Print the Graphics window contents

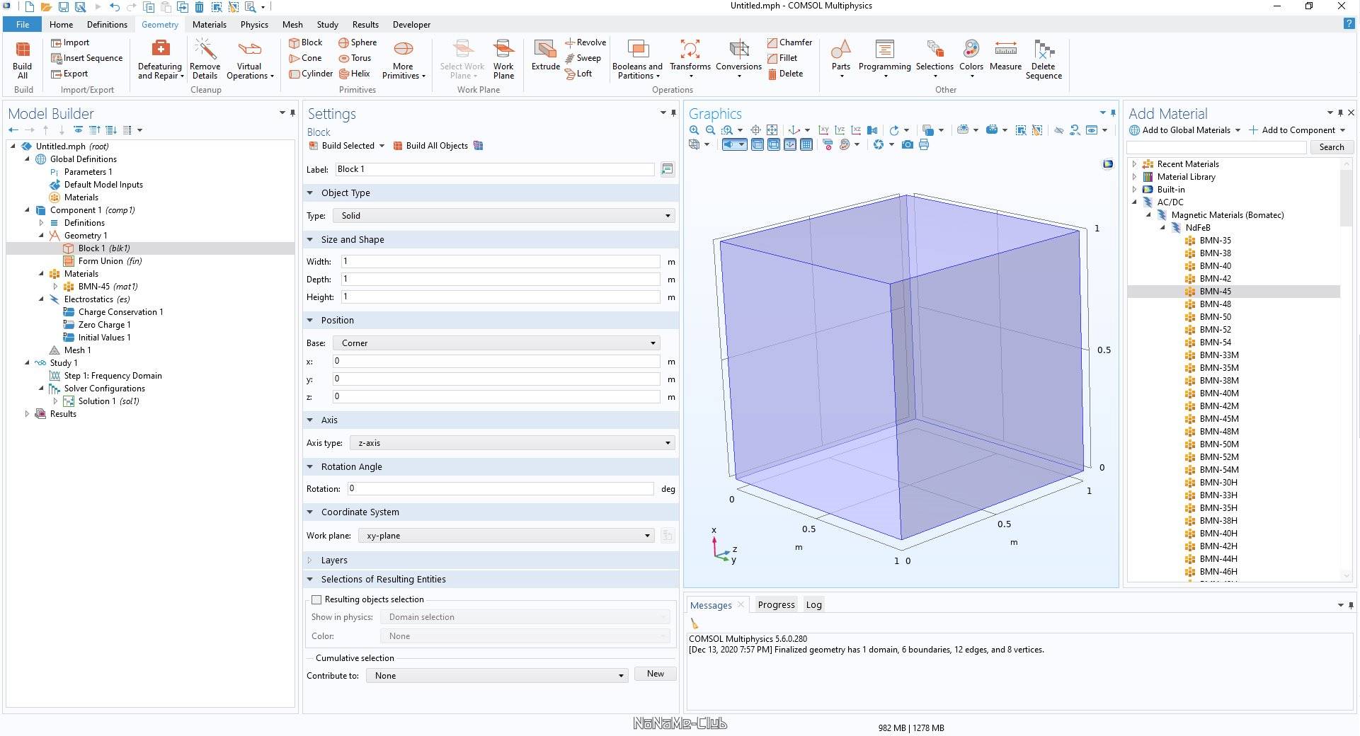coord(924,144)
